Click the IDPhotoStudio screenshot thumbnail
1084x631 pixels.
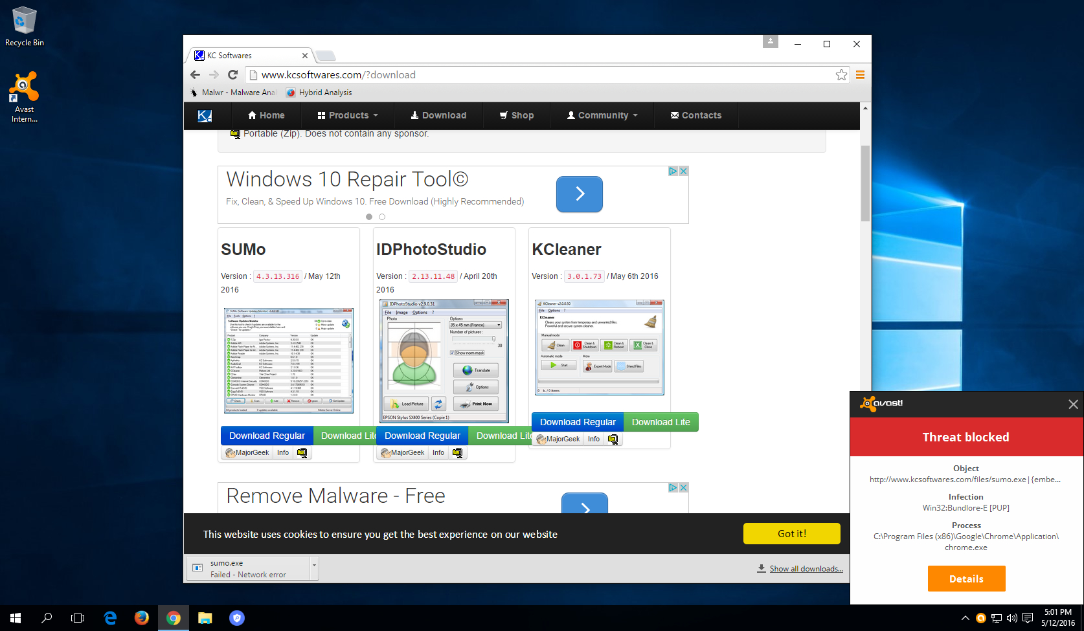pos(444,360)
